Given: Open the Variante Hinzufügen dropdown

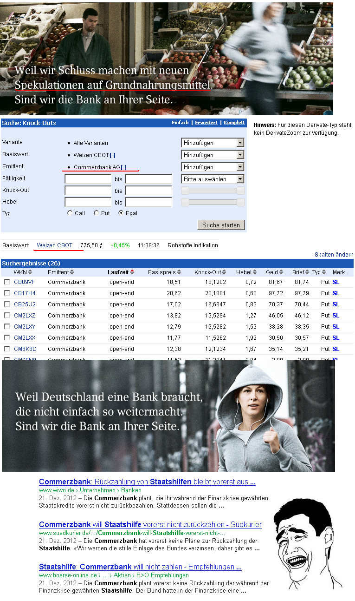Looking at the screenshot, I should pyautogui.click(x=213, y=143).
